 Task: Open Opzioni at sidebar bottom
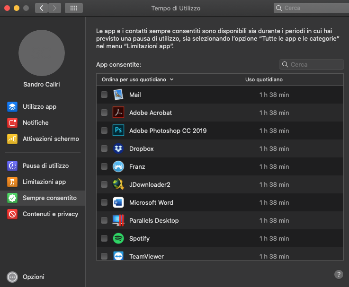tap(26, 277)
